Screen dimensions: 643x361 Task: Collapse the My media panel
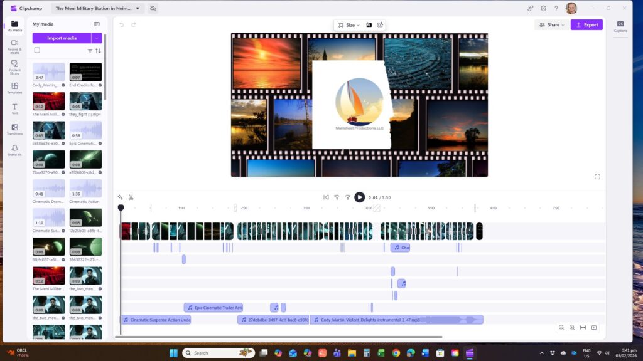[97, 24]
